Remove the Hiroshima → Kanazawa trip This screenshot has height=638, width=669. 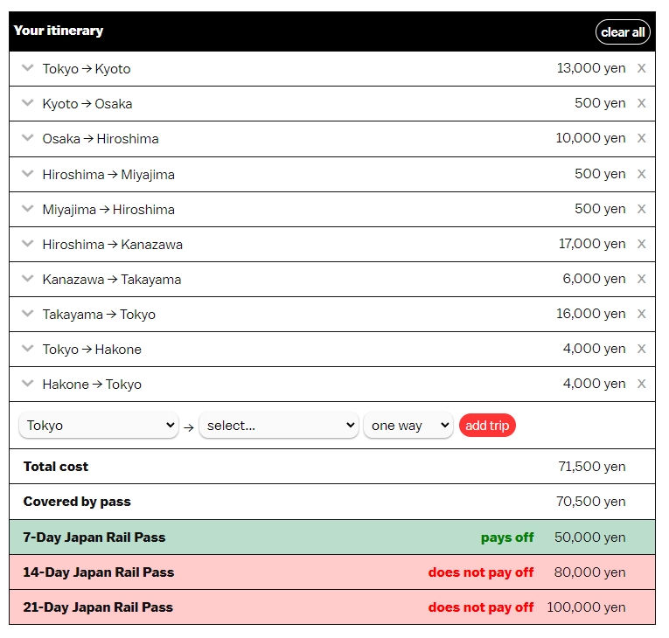[x=641, y=244]
